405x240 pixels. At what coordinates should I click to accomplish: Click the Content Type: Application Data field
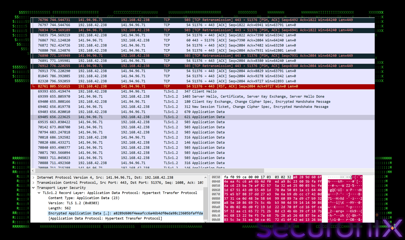click(x=84, y=198)
